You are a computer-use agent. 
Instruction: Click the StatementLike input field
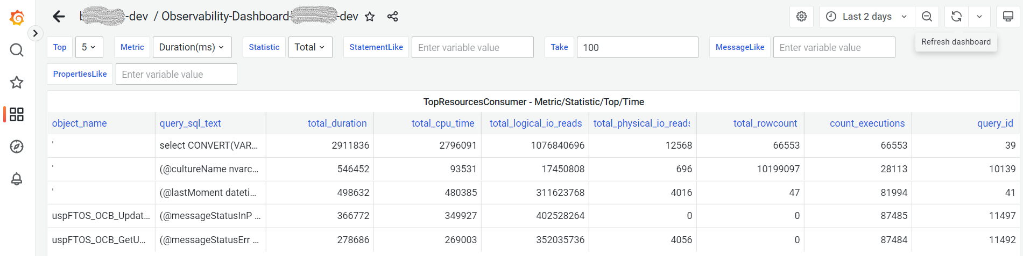pos(472,47)
